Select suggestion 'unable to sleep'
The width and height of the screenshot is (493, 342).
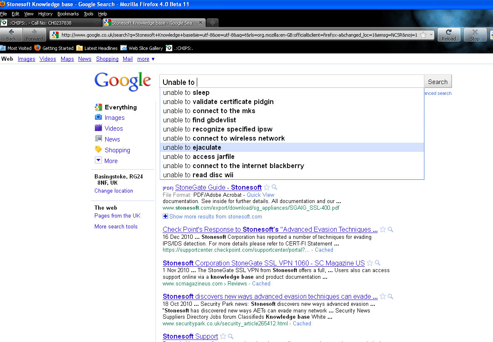292,93
